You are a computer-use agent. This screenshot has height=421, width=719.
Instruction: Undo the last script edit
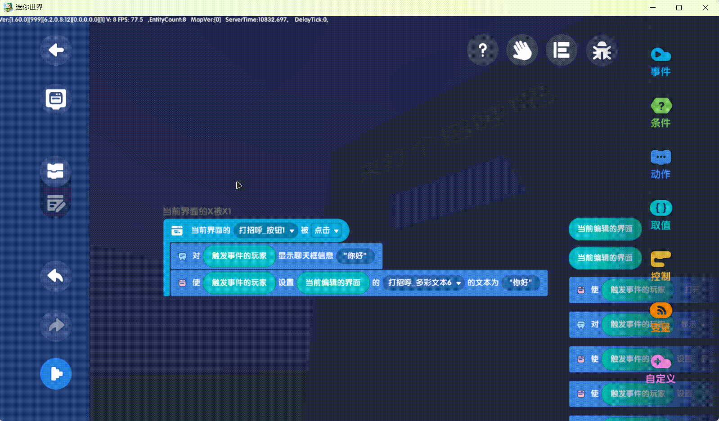(56, 276)
